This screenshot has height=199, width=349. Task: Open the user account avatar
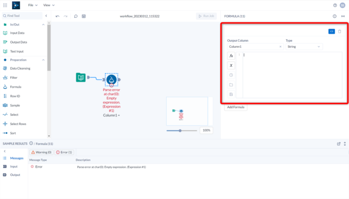tap(342, 5)
